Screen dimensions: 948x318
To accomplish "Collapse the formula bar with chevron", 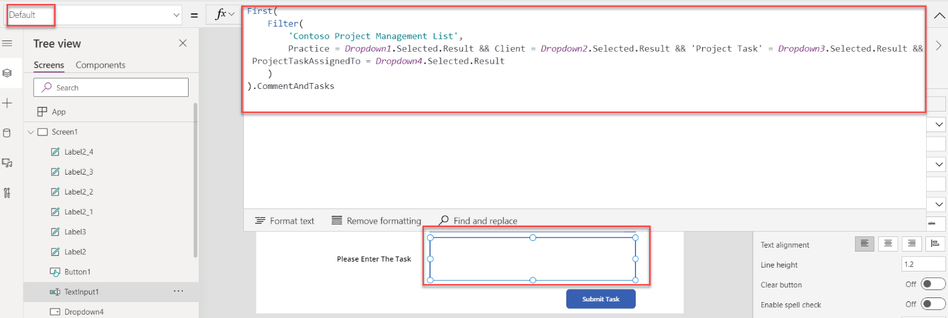I will click(x=937, y=15).
